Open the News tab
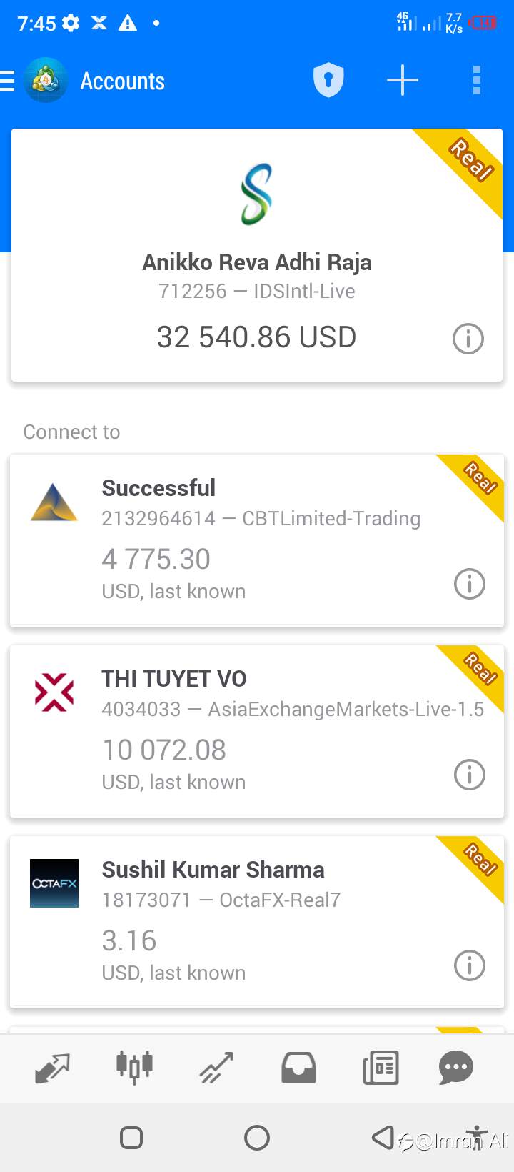Image resolution: width=514 pixels, height=1172 pixels. (x=381, y=1068)
